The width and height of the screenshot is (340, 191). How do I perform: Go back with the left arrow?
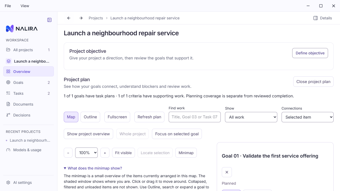pyautogui.click(x=69, y=18)
